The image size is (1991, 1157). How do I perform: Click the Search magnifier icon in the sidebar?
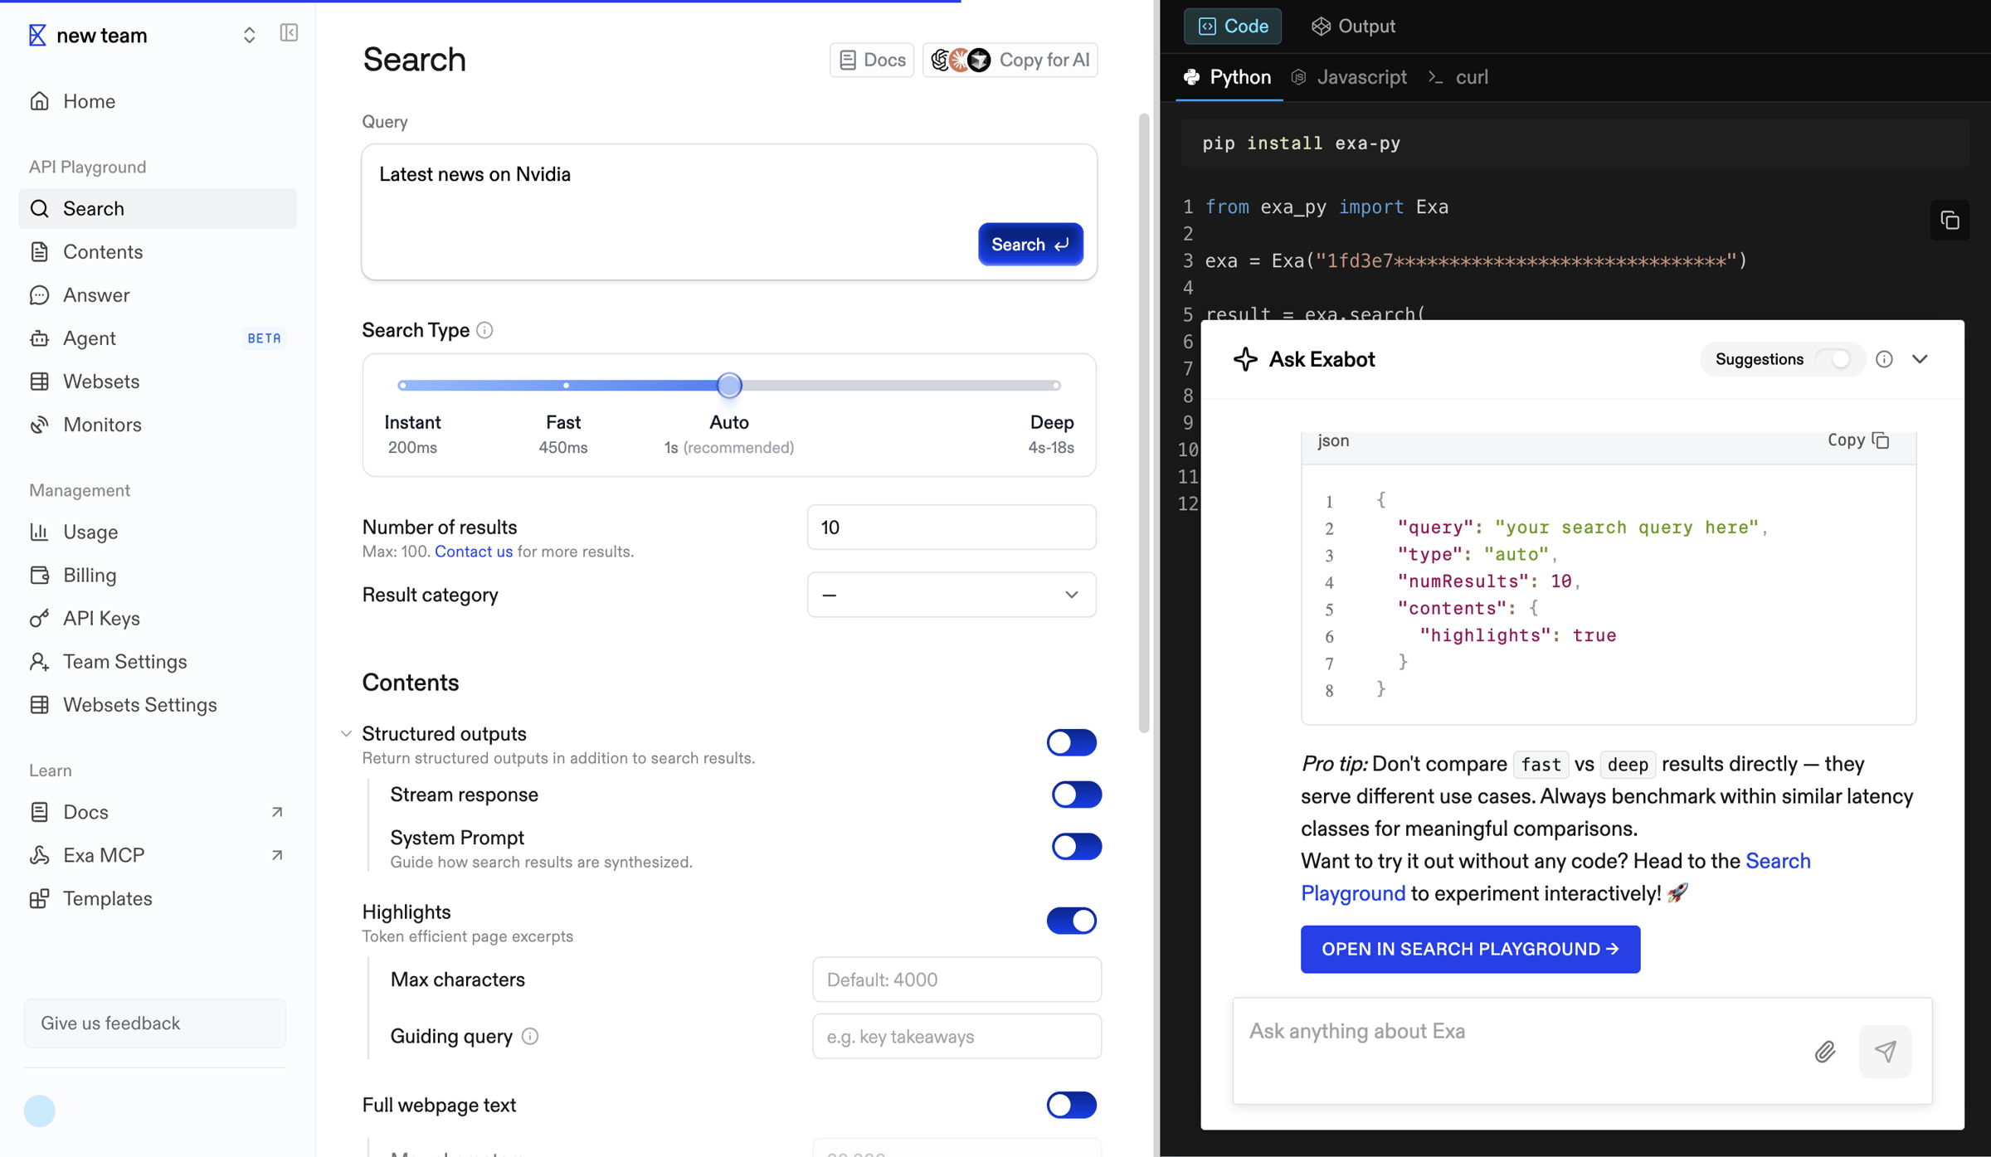tap(40, 209)
